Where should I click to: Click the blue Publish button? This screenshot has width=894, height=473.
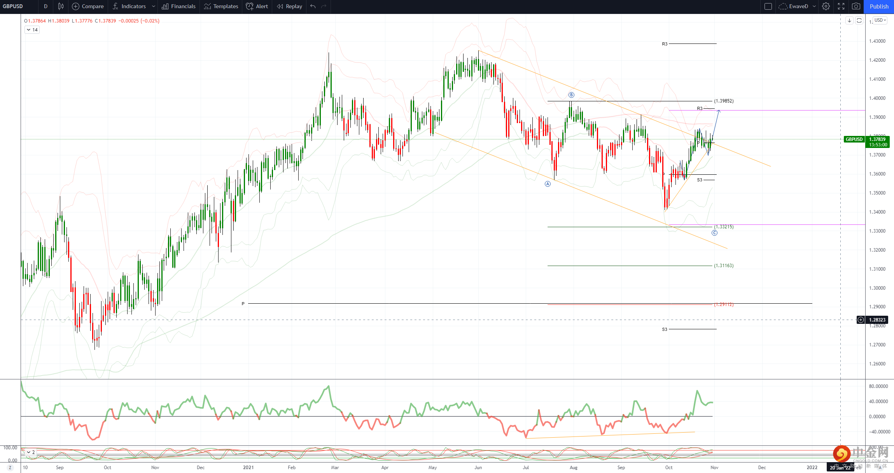(879, 6)
